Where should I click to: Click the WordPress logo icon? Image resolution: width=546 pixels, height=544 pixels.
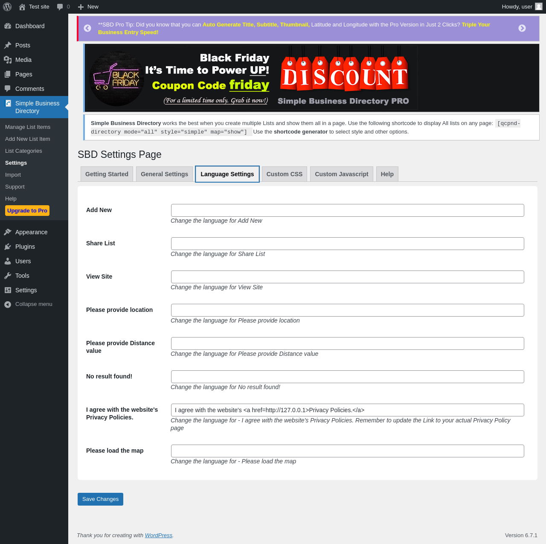click(x=7, y=7)
